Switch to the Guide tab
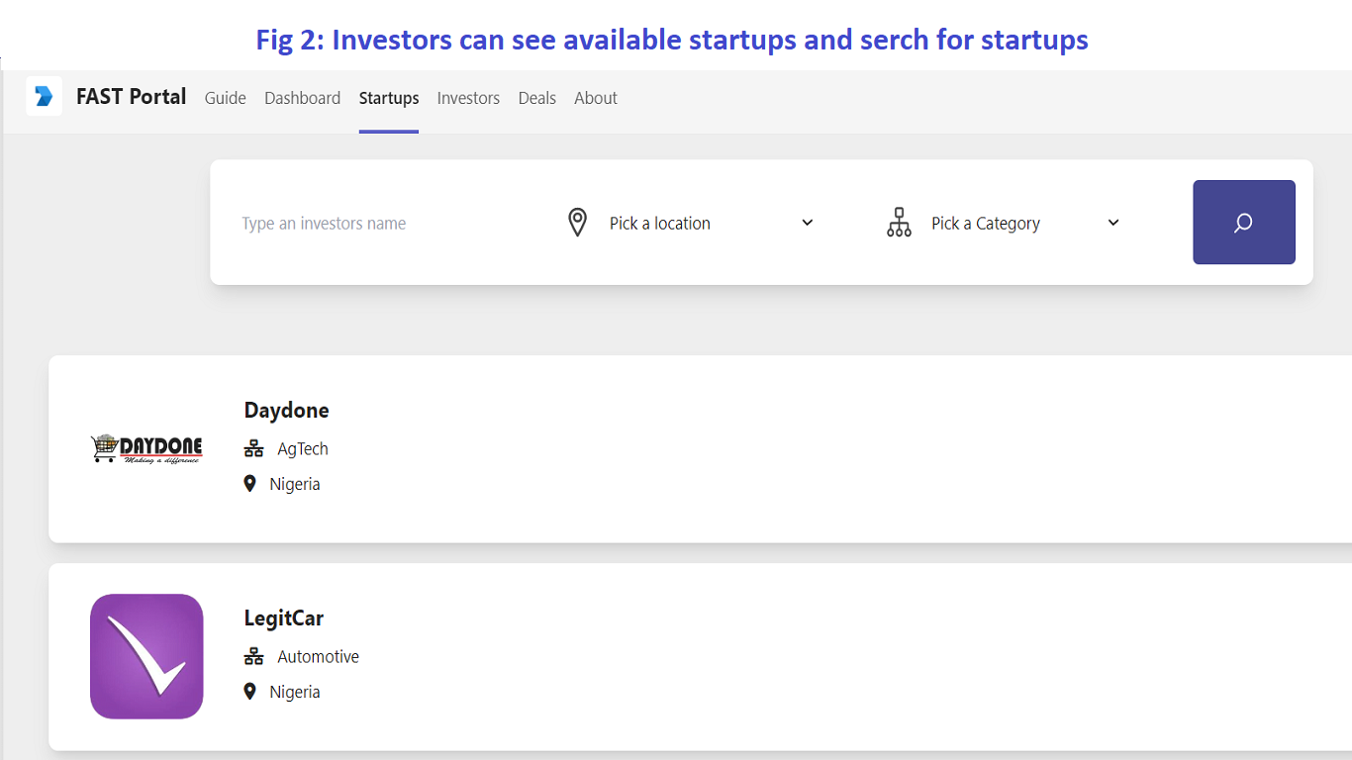This screenshot has height=760, width=1352. point(225,98)
